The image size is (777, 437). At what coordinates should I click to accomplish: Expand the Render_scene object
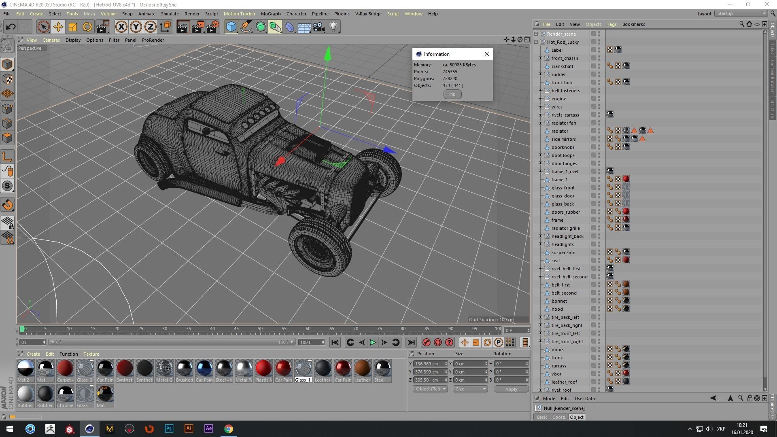coord(536,34)
